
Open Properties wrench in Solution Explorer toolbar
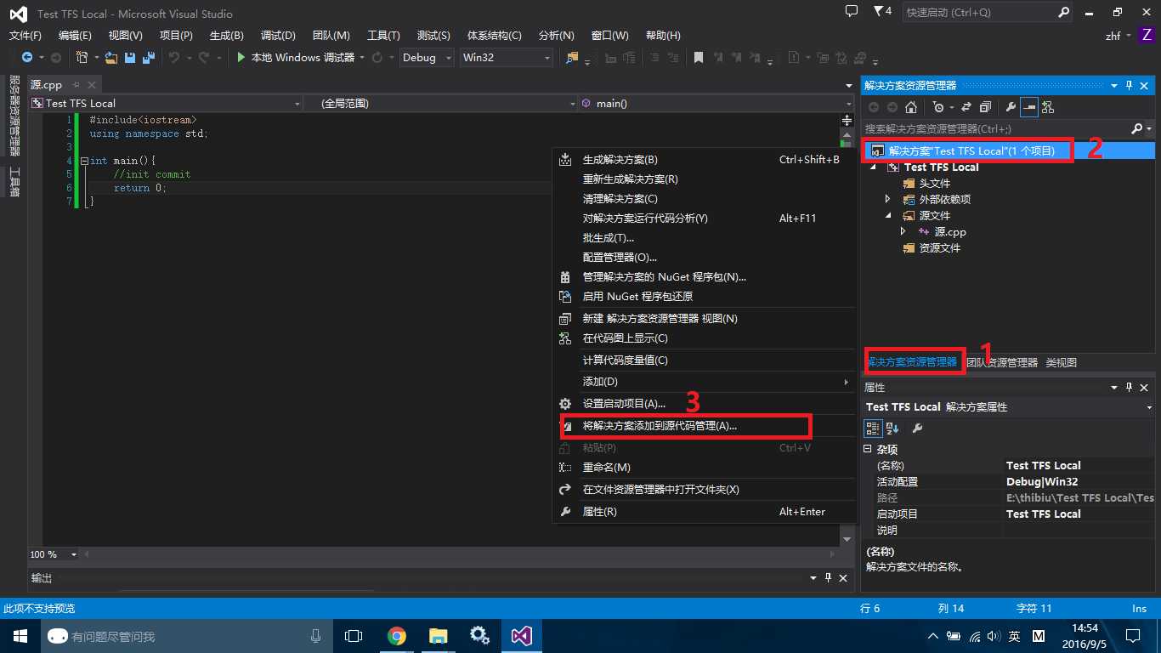(x=1011, y=107)
